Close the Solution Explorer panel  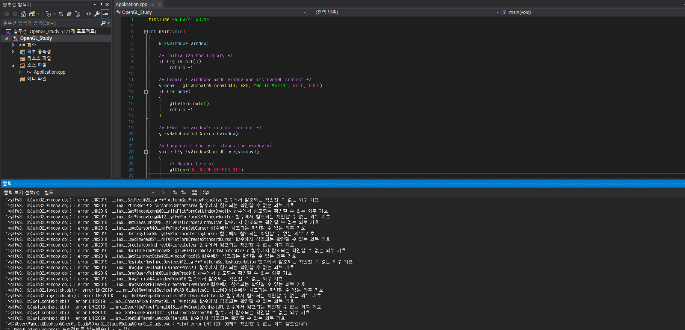(107, 5)
